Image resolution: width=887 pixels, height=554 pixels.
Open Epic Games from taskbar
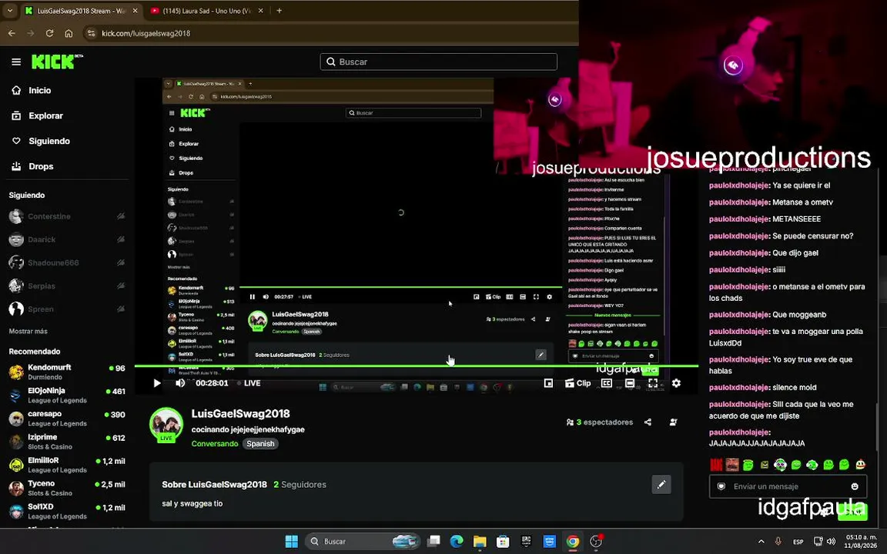pos(526,542)
